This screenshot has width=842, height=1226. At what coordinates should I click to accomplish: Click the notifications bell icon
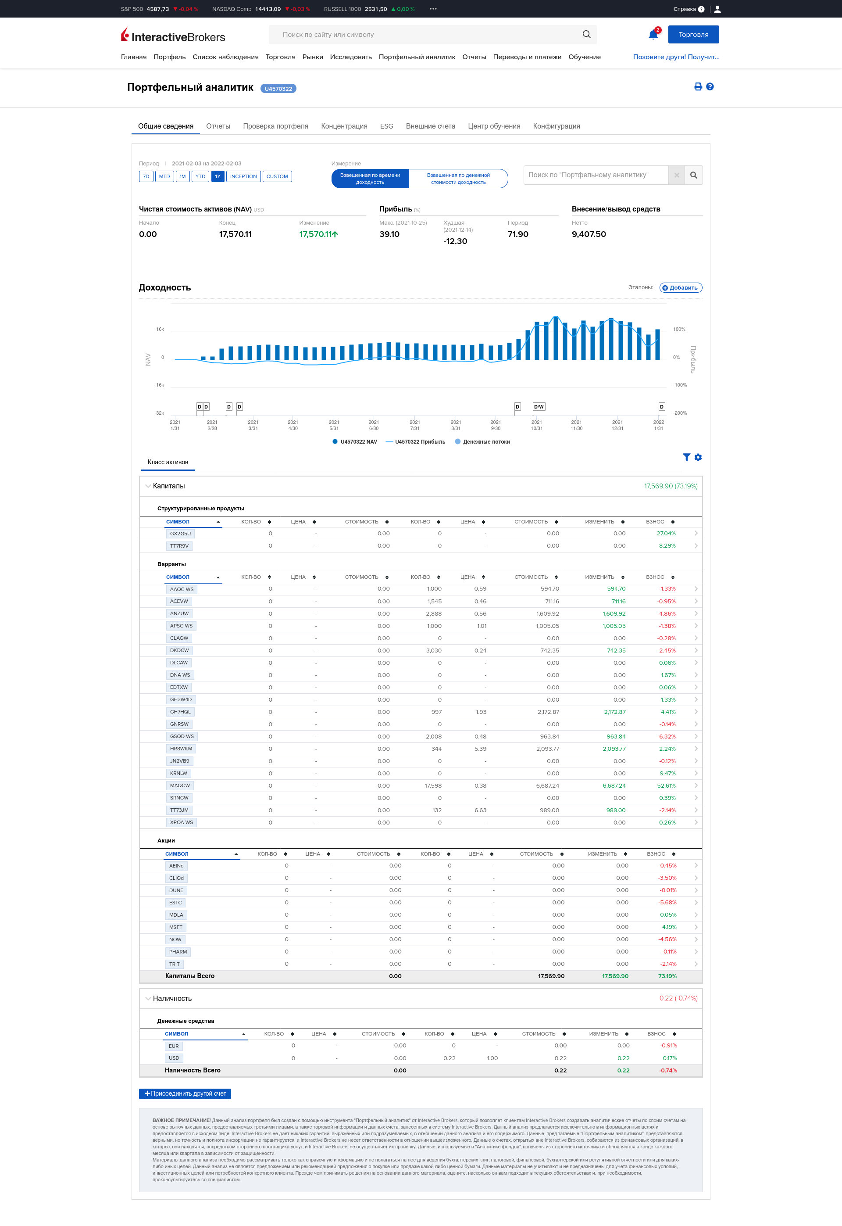653,35
